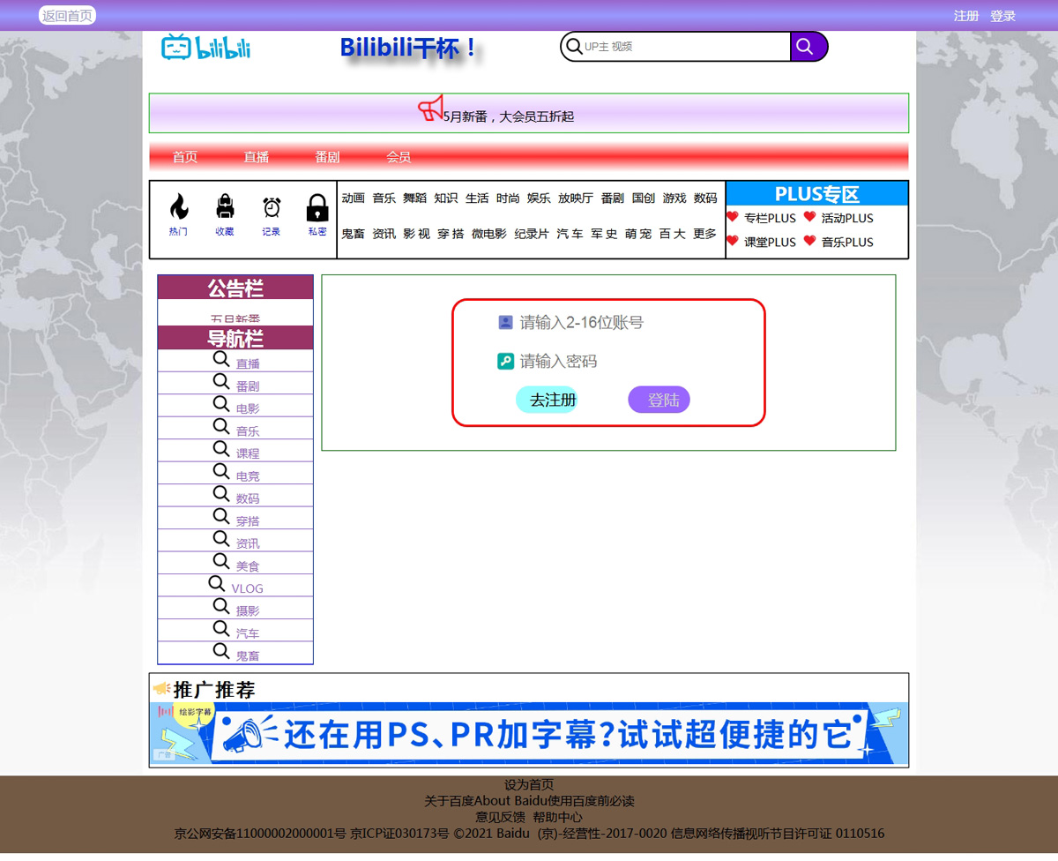The image size is (1058, 861).
Task: Click 帮助中心 footer link
Action: click(557, 818)
